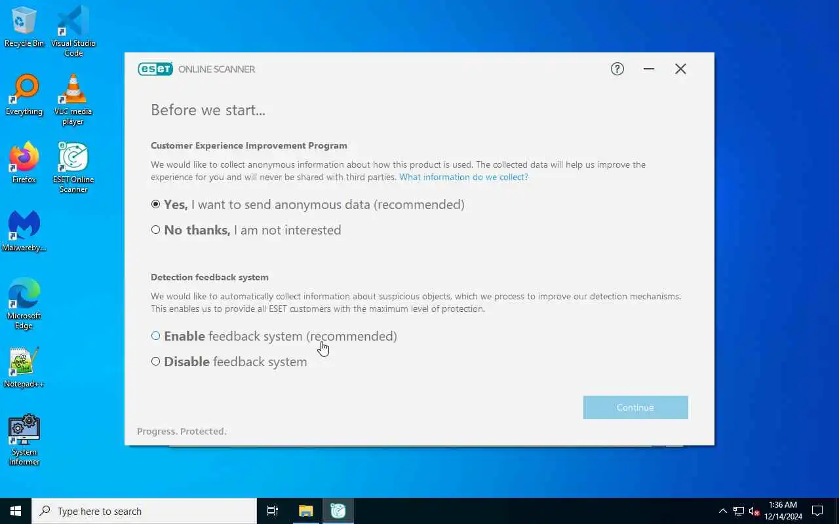Screen dimensions: 839x524
Task: Open the ESET help question mark icon
Action: point(617,69)
